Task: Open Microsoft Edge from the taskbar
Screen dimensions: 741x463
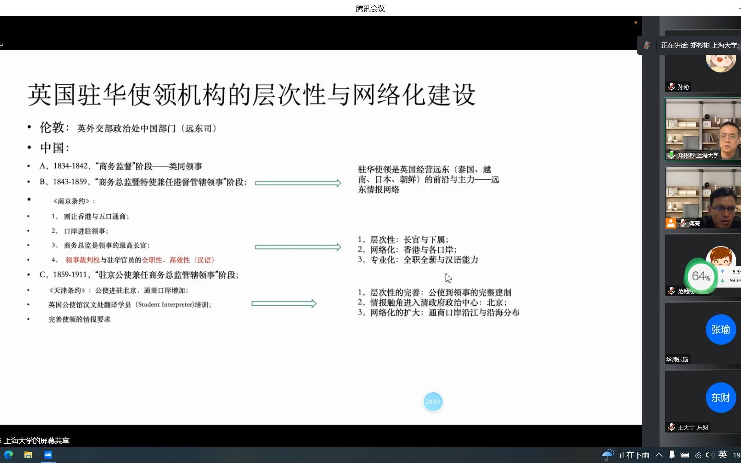Action: coord(9,455)
